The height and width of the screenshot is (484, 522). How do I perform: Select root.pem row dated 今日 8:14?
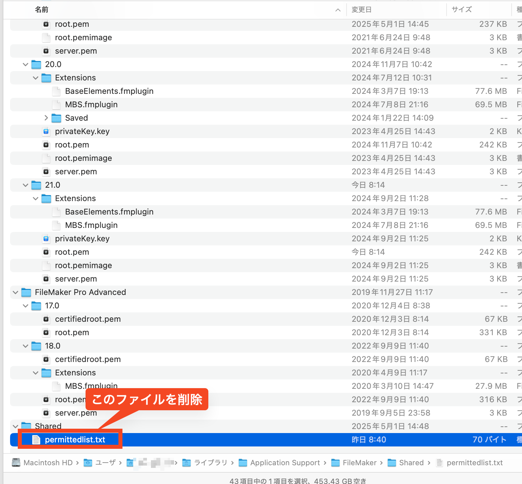click(266, 252)
